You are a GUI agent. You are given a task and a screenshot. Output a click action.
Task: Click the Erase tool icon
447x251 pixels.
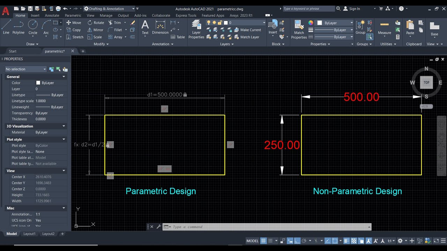coord(133,23)
